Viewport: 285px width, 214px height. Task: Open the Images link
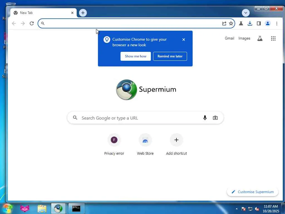coord(244,38)
